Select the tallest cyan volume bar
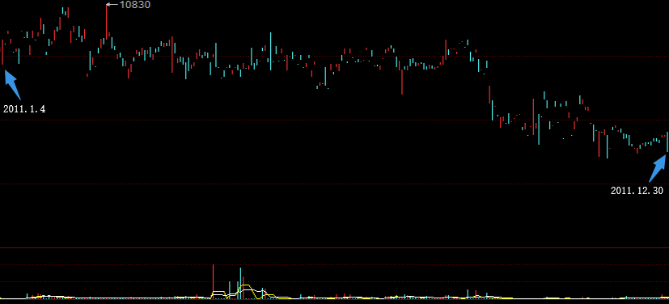Image resolution: width=669 pixels, height=304 pixels. 240,283
